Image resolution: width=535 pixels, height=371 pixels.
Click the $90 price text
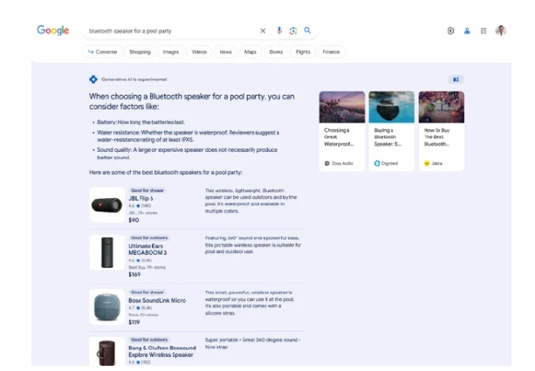(134, 220)
